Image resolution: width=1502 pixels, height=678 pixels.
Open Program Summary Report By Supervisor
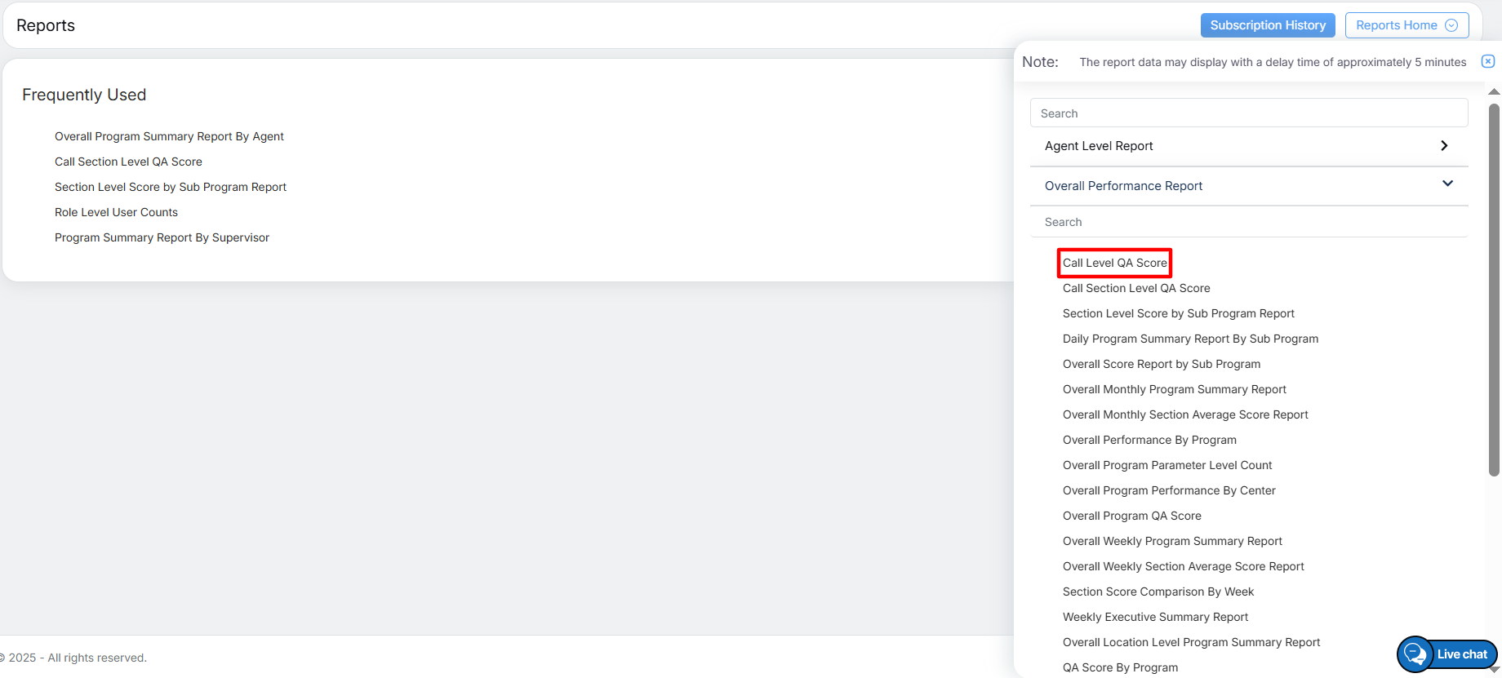pos(162,237)
